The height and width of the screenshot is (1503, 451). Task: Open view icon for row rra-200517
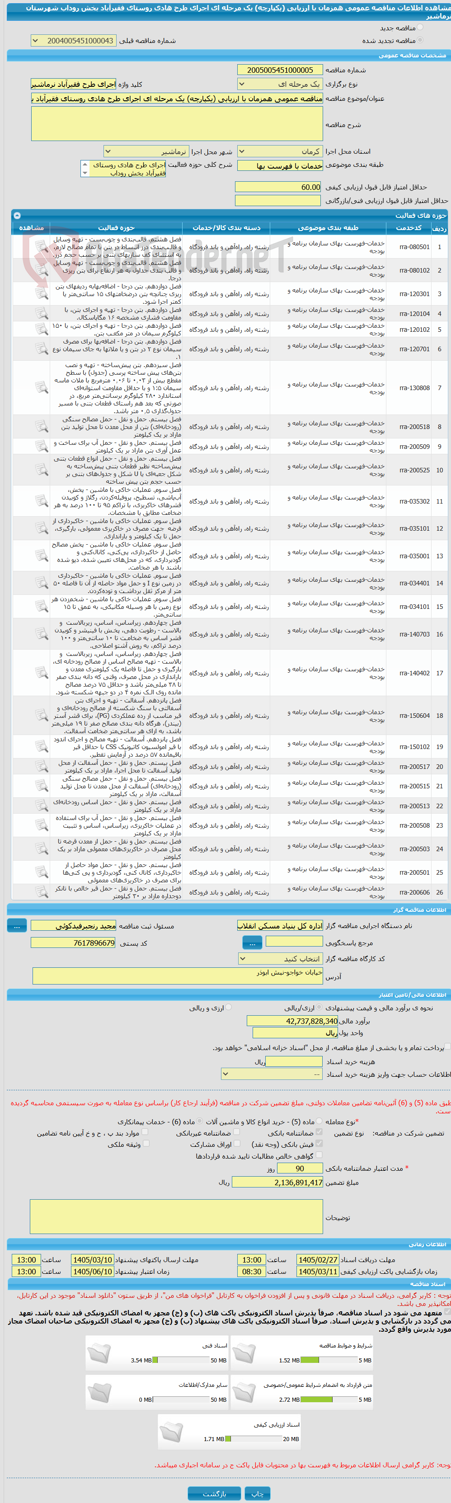coord(41,766)
